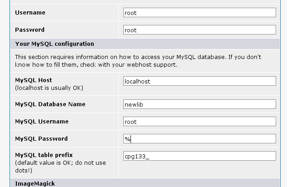Focus the MySQL Host field with localhost
287x187 pixels.
click(x=199, y=81)
